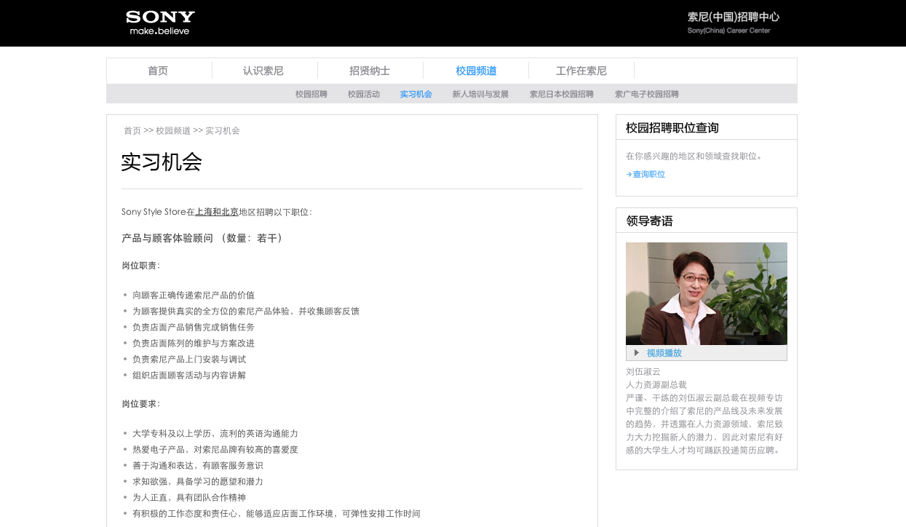
Task: Choose the 实习机会 submenu item
Action: [416, 95]
